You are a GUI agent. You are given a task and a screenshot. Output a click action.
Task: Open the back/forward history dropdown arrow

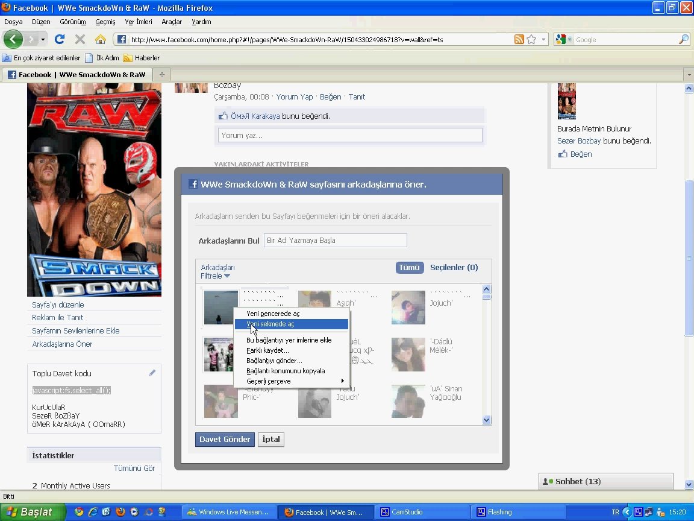coord(43,39)
